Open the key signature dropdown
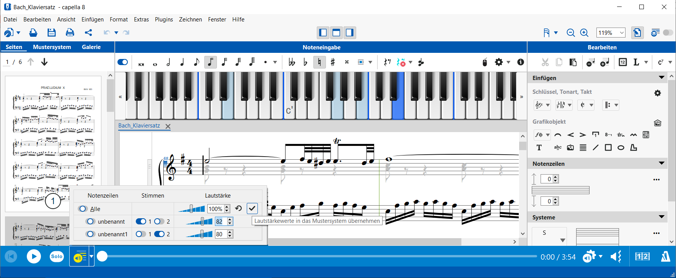The width and height of the screenshot is (676, 278). 564,105
